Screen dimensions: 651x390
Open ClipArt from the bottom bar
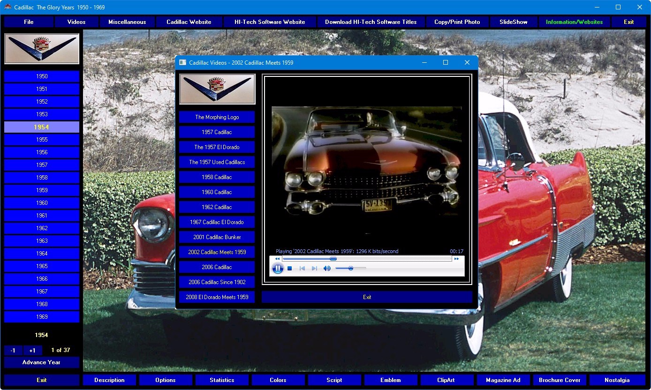pos(446,380)
